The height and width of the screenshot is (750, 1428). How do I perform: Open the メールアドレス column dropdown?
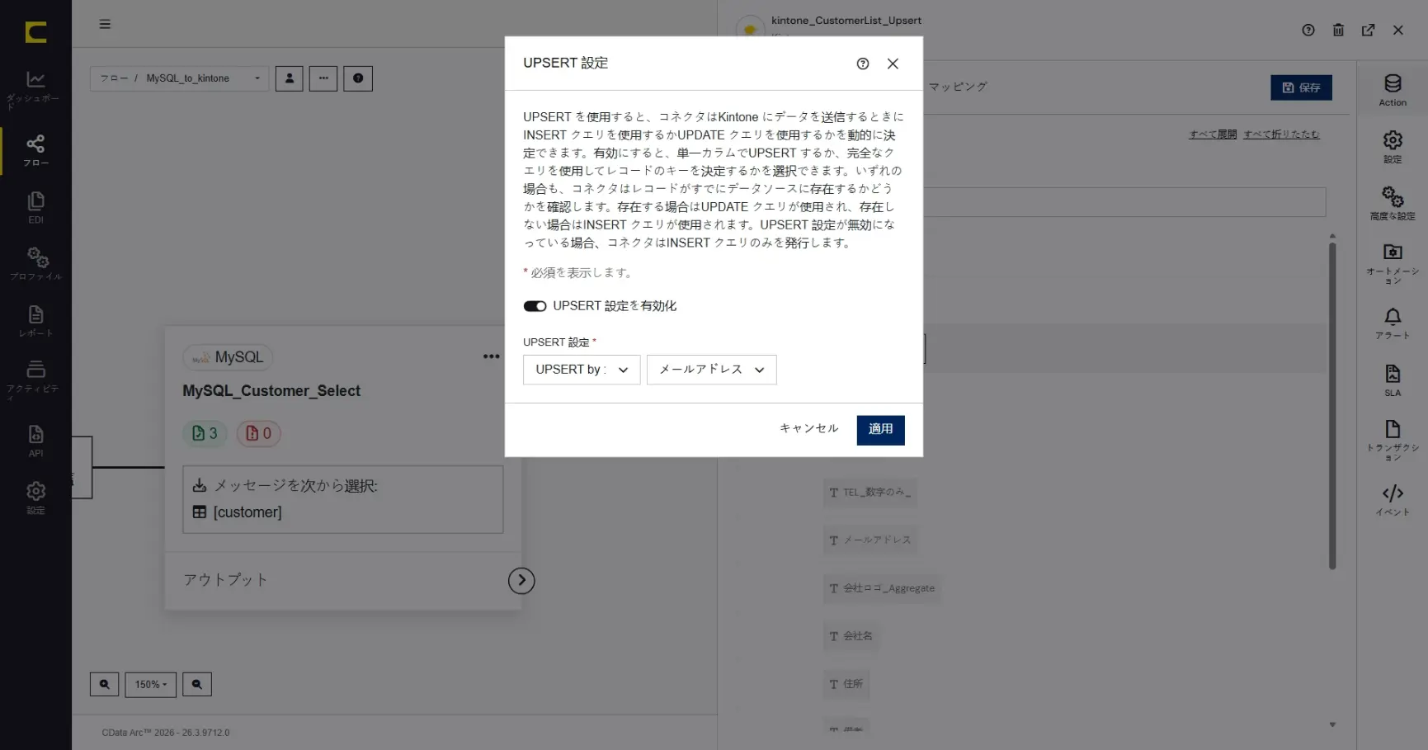(x=712, y=370)
